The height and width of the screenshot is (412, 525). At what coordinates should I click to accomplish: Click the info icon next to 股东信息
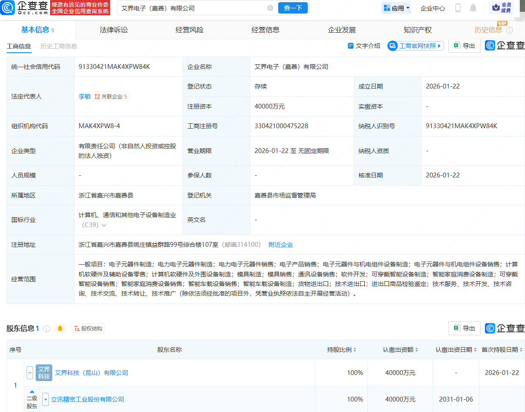coord(47,328)
